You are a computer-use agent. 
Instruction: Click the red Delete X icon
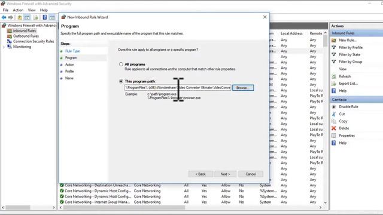click(x=334, y=128)
